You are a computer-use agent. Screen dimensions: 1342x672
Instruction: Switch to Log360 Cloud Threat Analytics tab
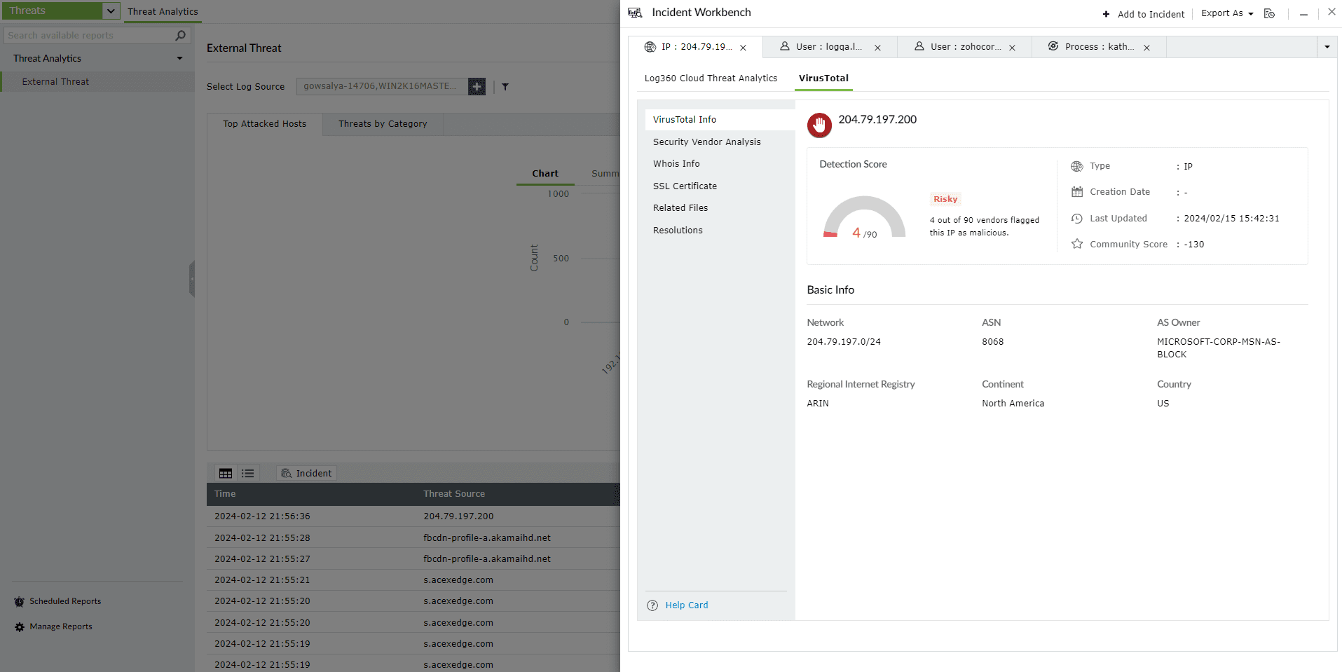point(711,78)
